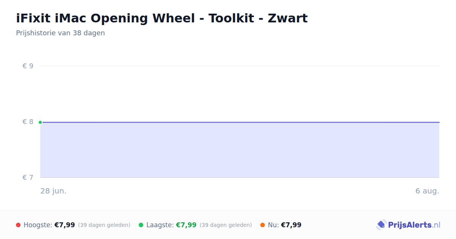456x239 pixels.
Task: Click the € 8 axis label
Action: [28, 122]
